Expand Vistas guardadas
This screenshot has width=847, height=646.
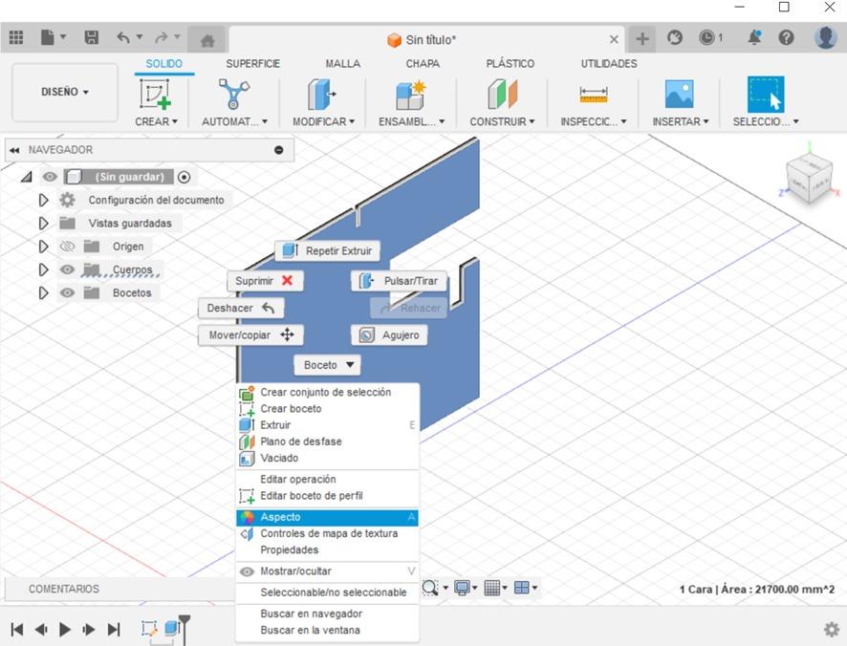pyautogui.click(x=43, y=223)
